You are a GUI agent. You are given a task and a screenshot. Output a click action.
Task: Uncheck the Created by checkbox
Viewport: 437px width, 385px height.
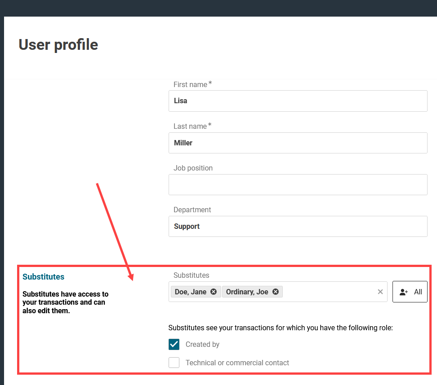174,344
